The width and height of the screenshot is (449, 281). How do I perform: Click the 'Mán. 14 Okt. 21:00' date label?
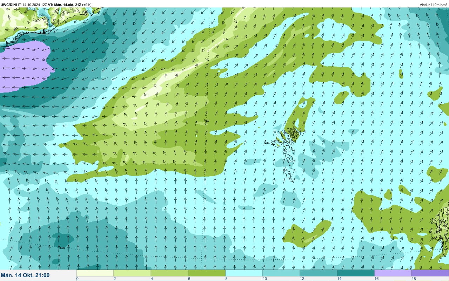pyautogui.click(x=25, y=275)
